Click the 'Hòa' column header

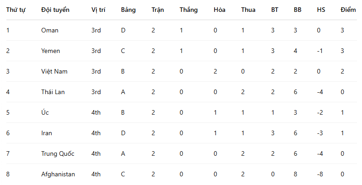click(x=219, y=10)
